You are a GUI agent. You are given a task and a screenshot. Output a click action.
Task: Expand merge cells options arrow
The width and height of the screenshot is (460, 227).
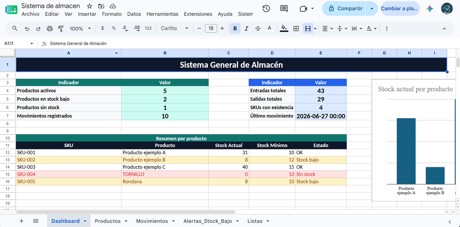point(315,28)
